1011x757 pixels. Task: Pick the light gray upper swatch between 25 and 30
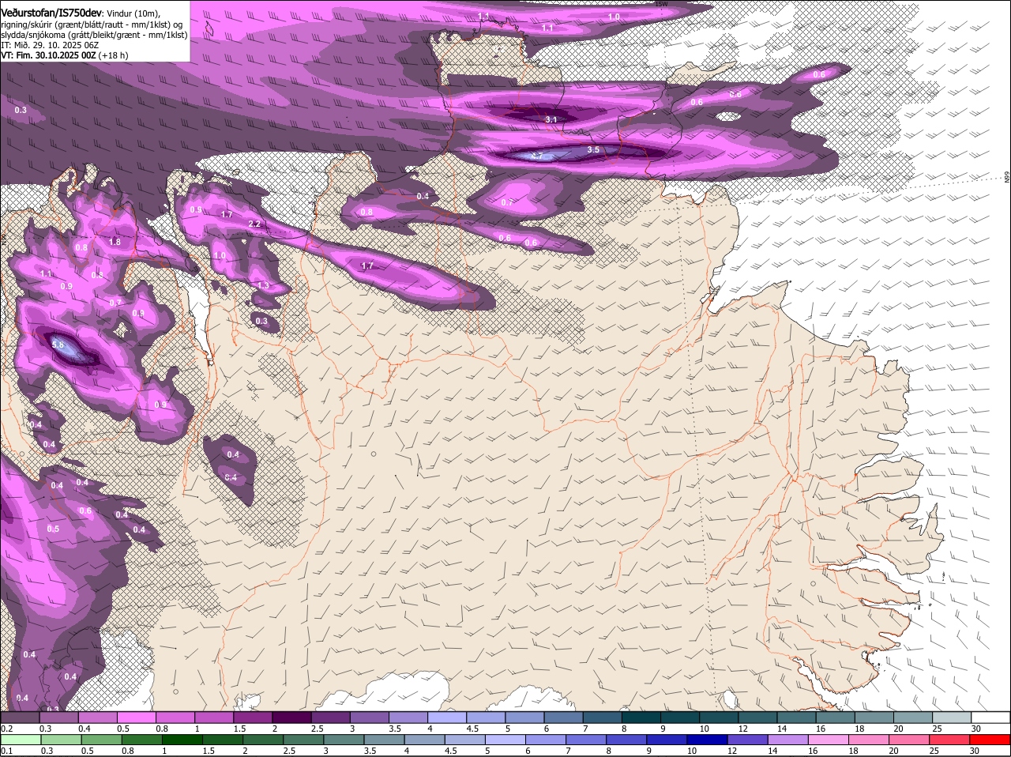tap(952, 717)
